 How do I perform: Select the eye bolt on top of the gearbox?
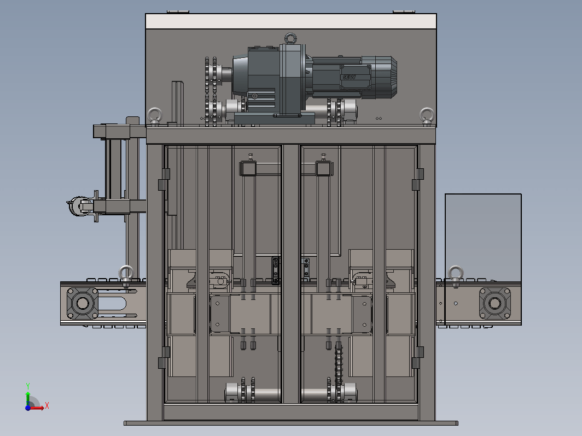pos(290,39)
